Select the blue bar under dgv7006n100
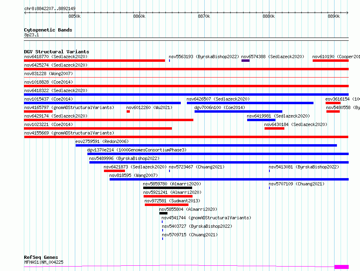The image size is (360, 271). pyautogui.click(x=238, y=111)
